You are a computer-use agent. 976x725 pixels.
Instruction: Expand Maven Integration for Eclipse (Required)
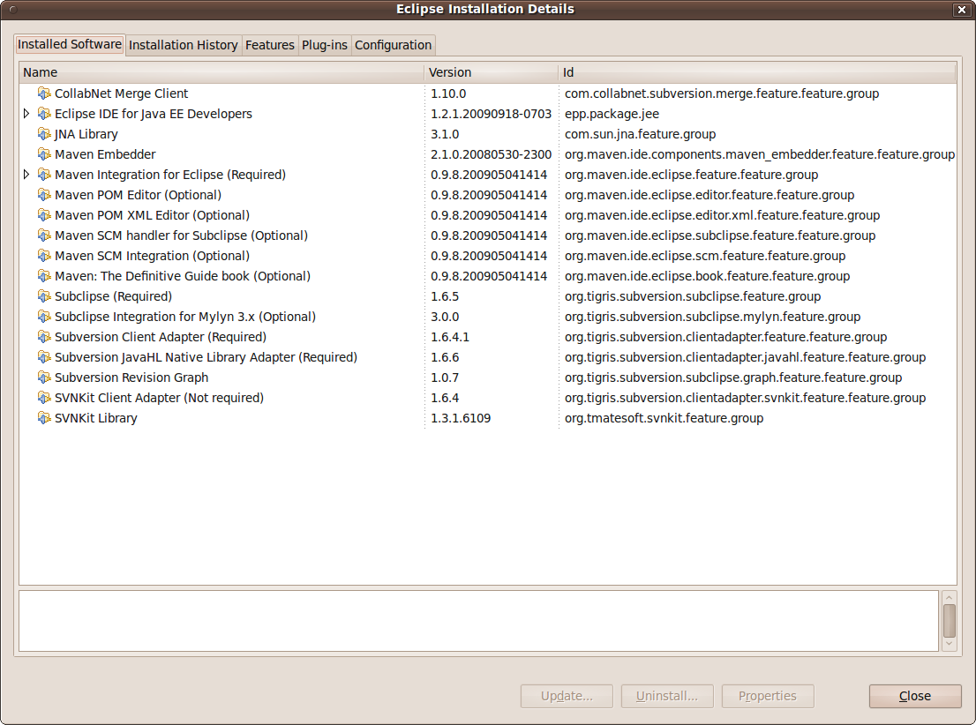[x=26, y=175]
